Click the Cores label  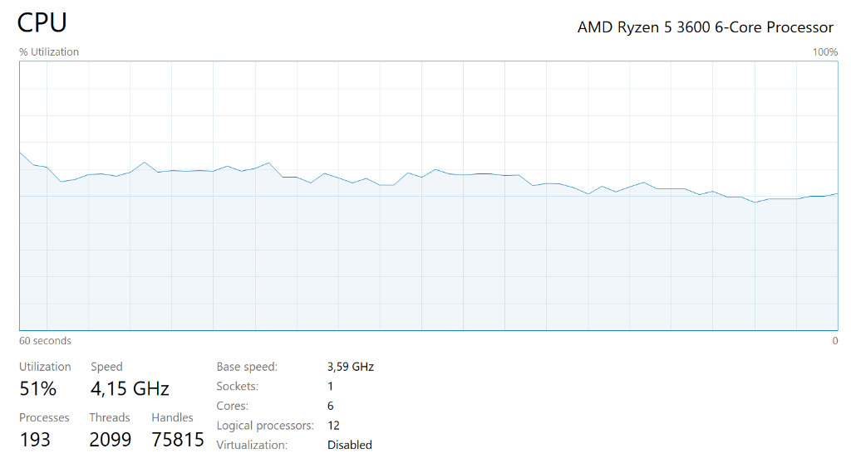tap(232, 407)
